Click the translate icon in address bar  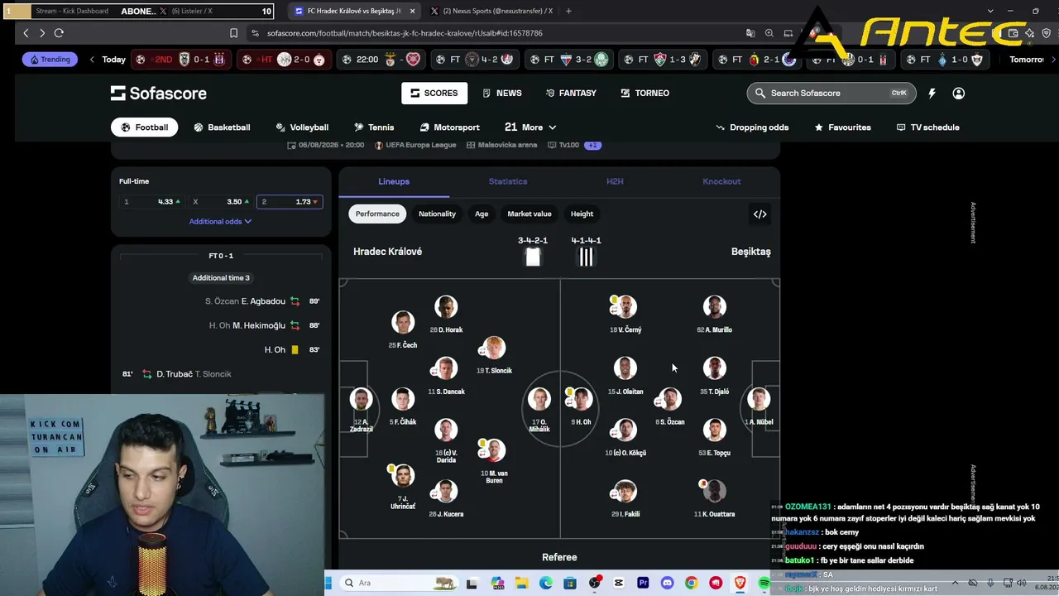pyautogui.click(x=750, y=33)
